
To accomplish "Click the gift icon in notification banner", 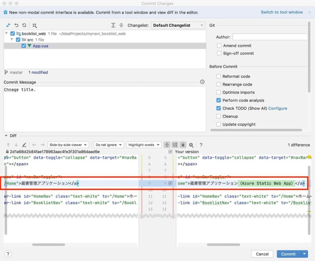I will coord(6,12).
